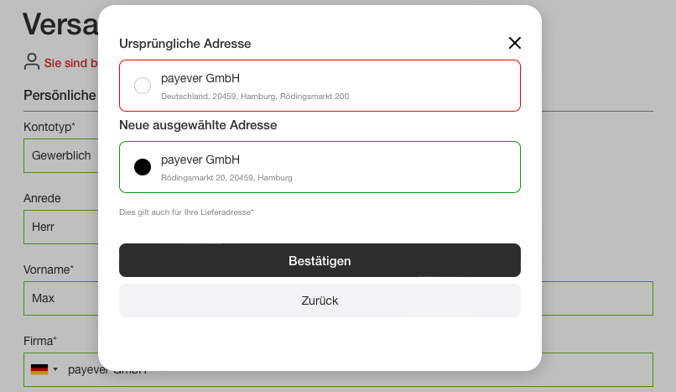Viewport: 676px width, 392px height.
Task: Click the Firma input field
Action: pos(339,370)
